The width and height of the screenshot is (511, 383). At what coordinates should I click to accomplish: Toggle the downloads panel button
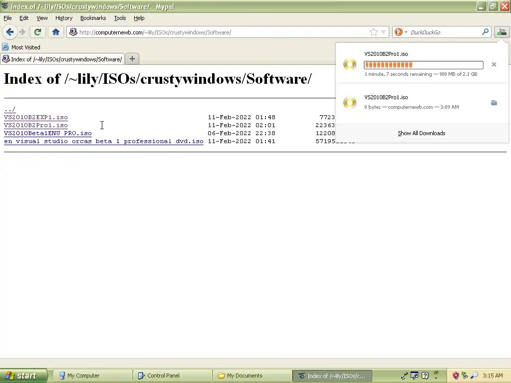coord(502,32)
